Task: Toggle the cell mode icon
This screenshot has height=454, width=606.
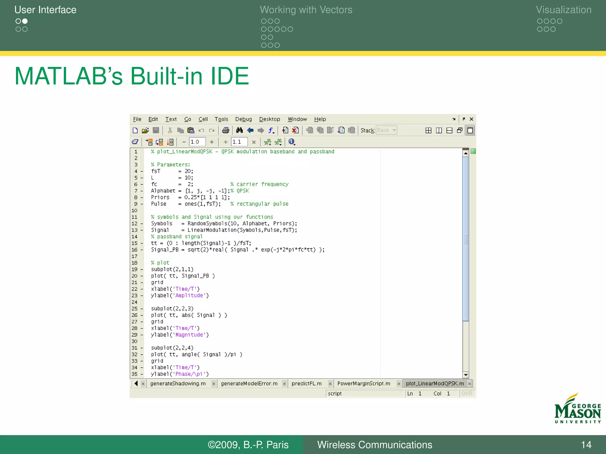Action: pyautogui.click(x=135, y=142)
